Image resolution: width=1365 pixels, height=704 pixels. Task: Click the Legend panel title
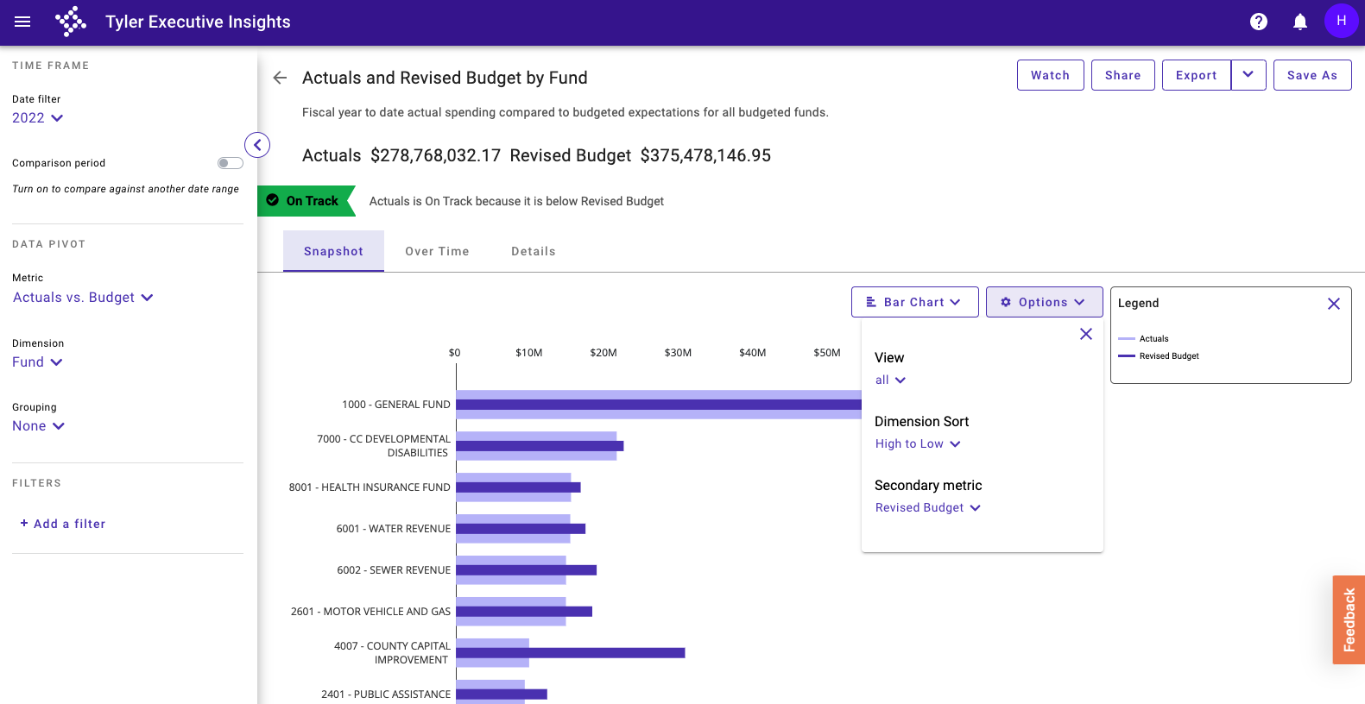click(x=1138, y=303)
